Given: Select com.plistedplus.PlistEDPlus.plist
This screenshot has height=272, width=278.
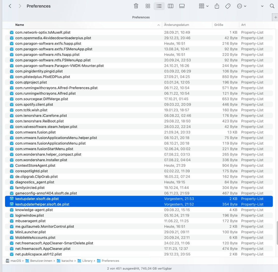Looking at the screenshot, I should click(139, 77).
